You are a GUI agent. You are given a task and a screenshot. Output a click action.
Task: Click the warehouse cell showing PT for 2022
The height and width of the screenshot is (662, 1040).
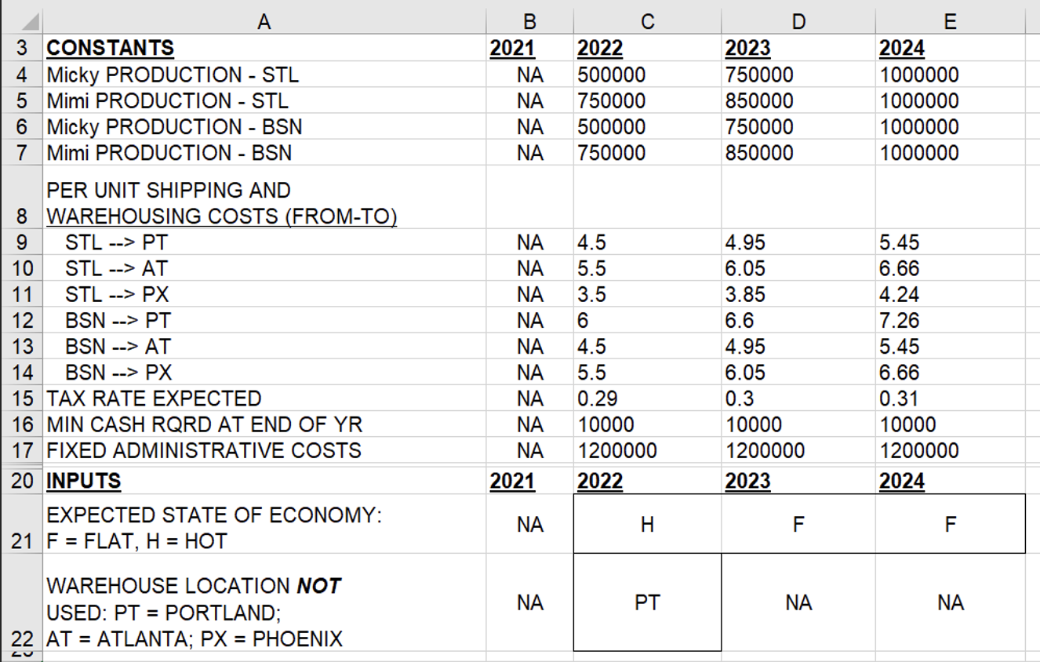(x=647, y=602)
